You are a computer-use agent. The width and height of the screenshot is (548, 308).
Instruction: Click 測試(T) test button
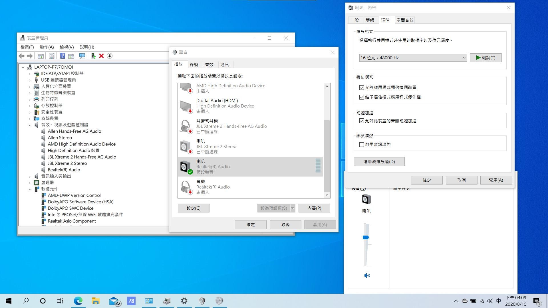[486, 58]
